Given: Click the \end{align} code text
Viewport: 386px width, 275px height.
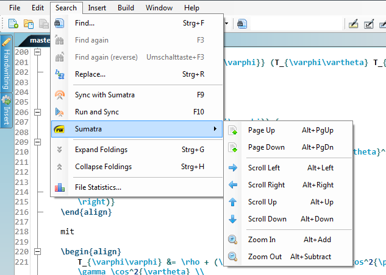Looking at the screenshot, I should (x=86, y=212).
